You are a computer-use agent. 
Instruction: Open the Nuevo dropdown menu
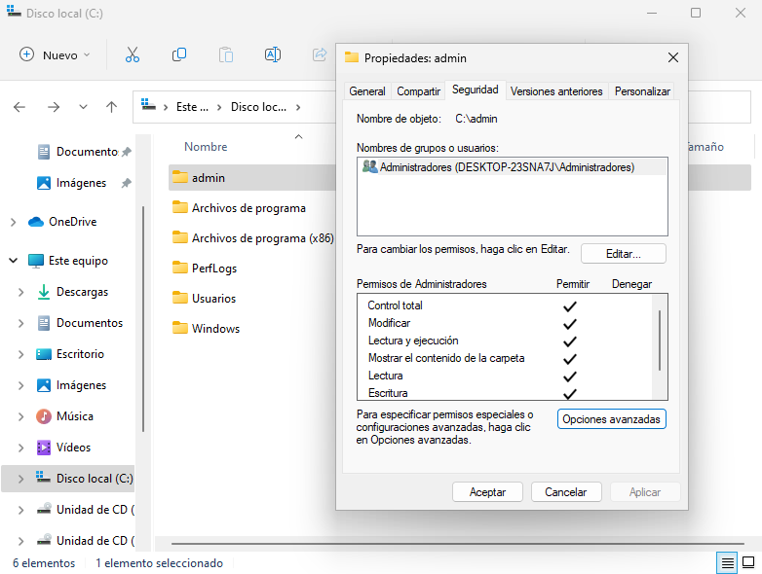(x=56, y=54)
